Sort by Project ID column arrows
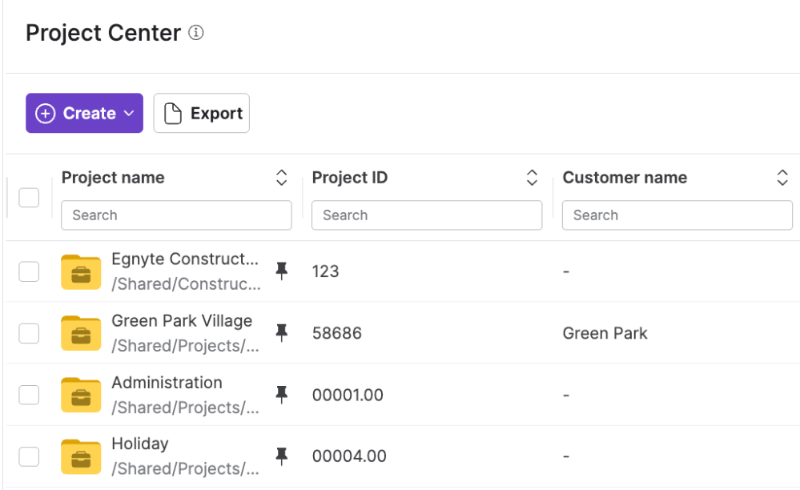 pos(533,178)
